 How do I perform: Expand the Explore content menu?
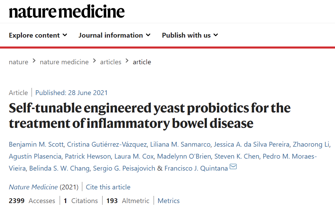pyautogui.click(x=38, y=35)
